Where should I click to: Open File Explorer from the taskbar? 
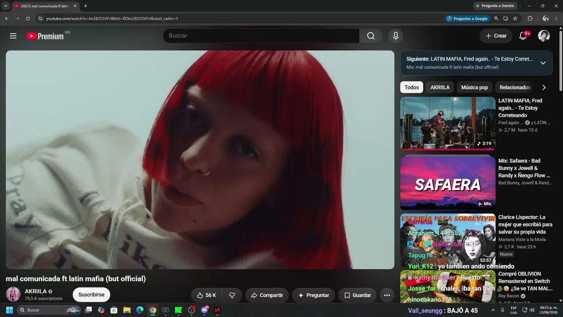click(x=127, y=310)
